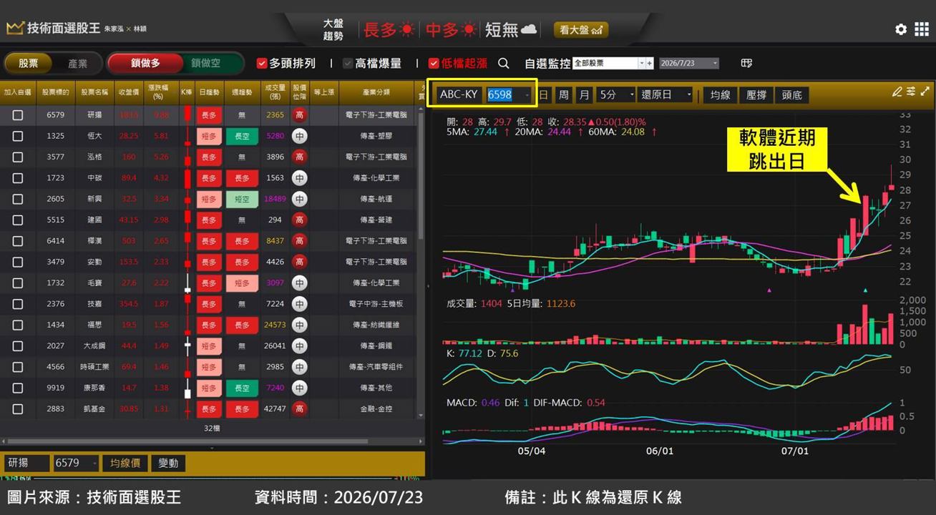Click 中 price level badge for 2605
Image resolution: width=936 pixels, height=515 pixels.
coord(299,199)
